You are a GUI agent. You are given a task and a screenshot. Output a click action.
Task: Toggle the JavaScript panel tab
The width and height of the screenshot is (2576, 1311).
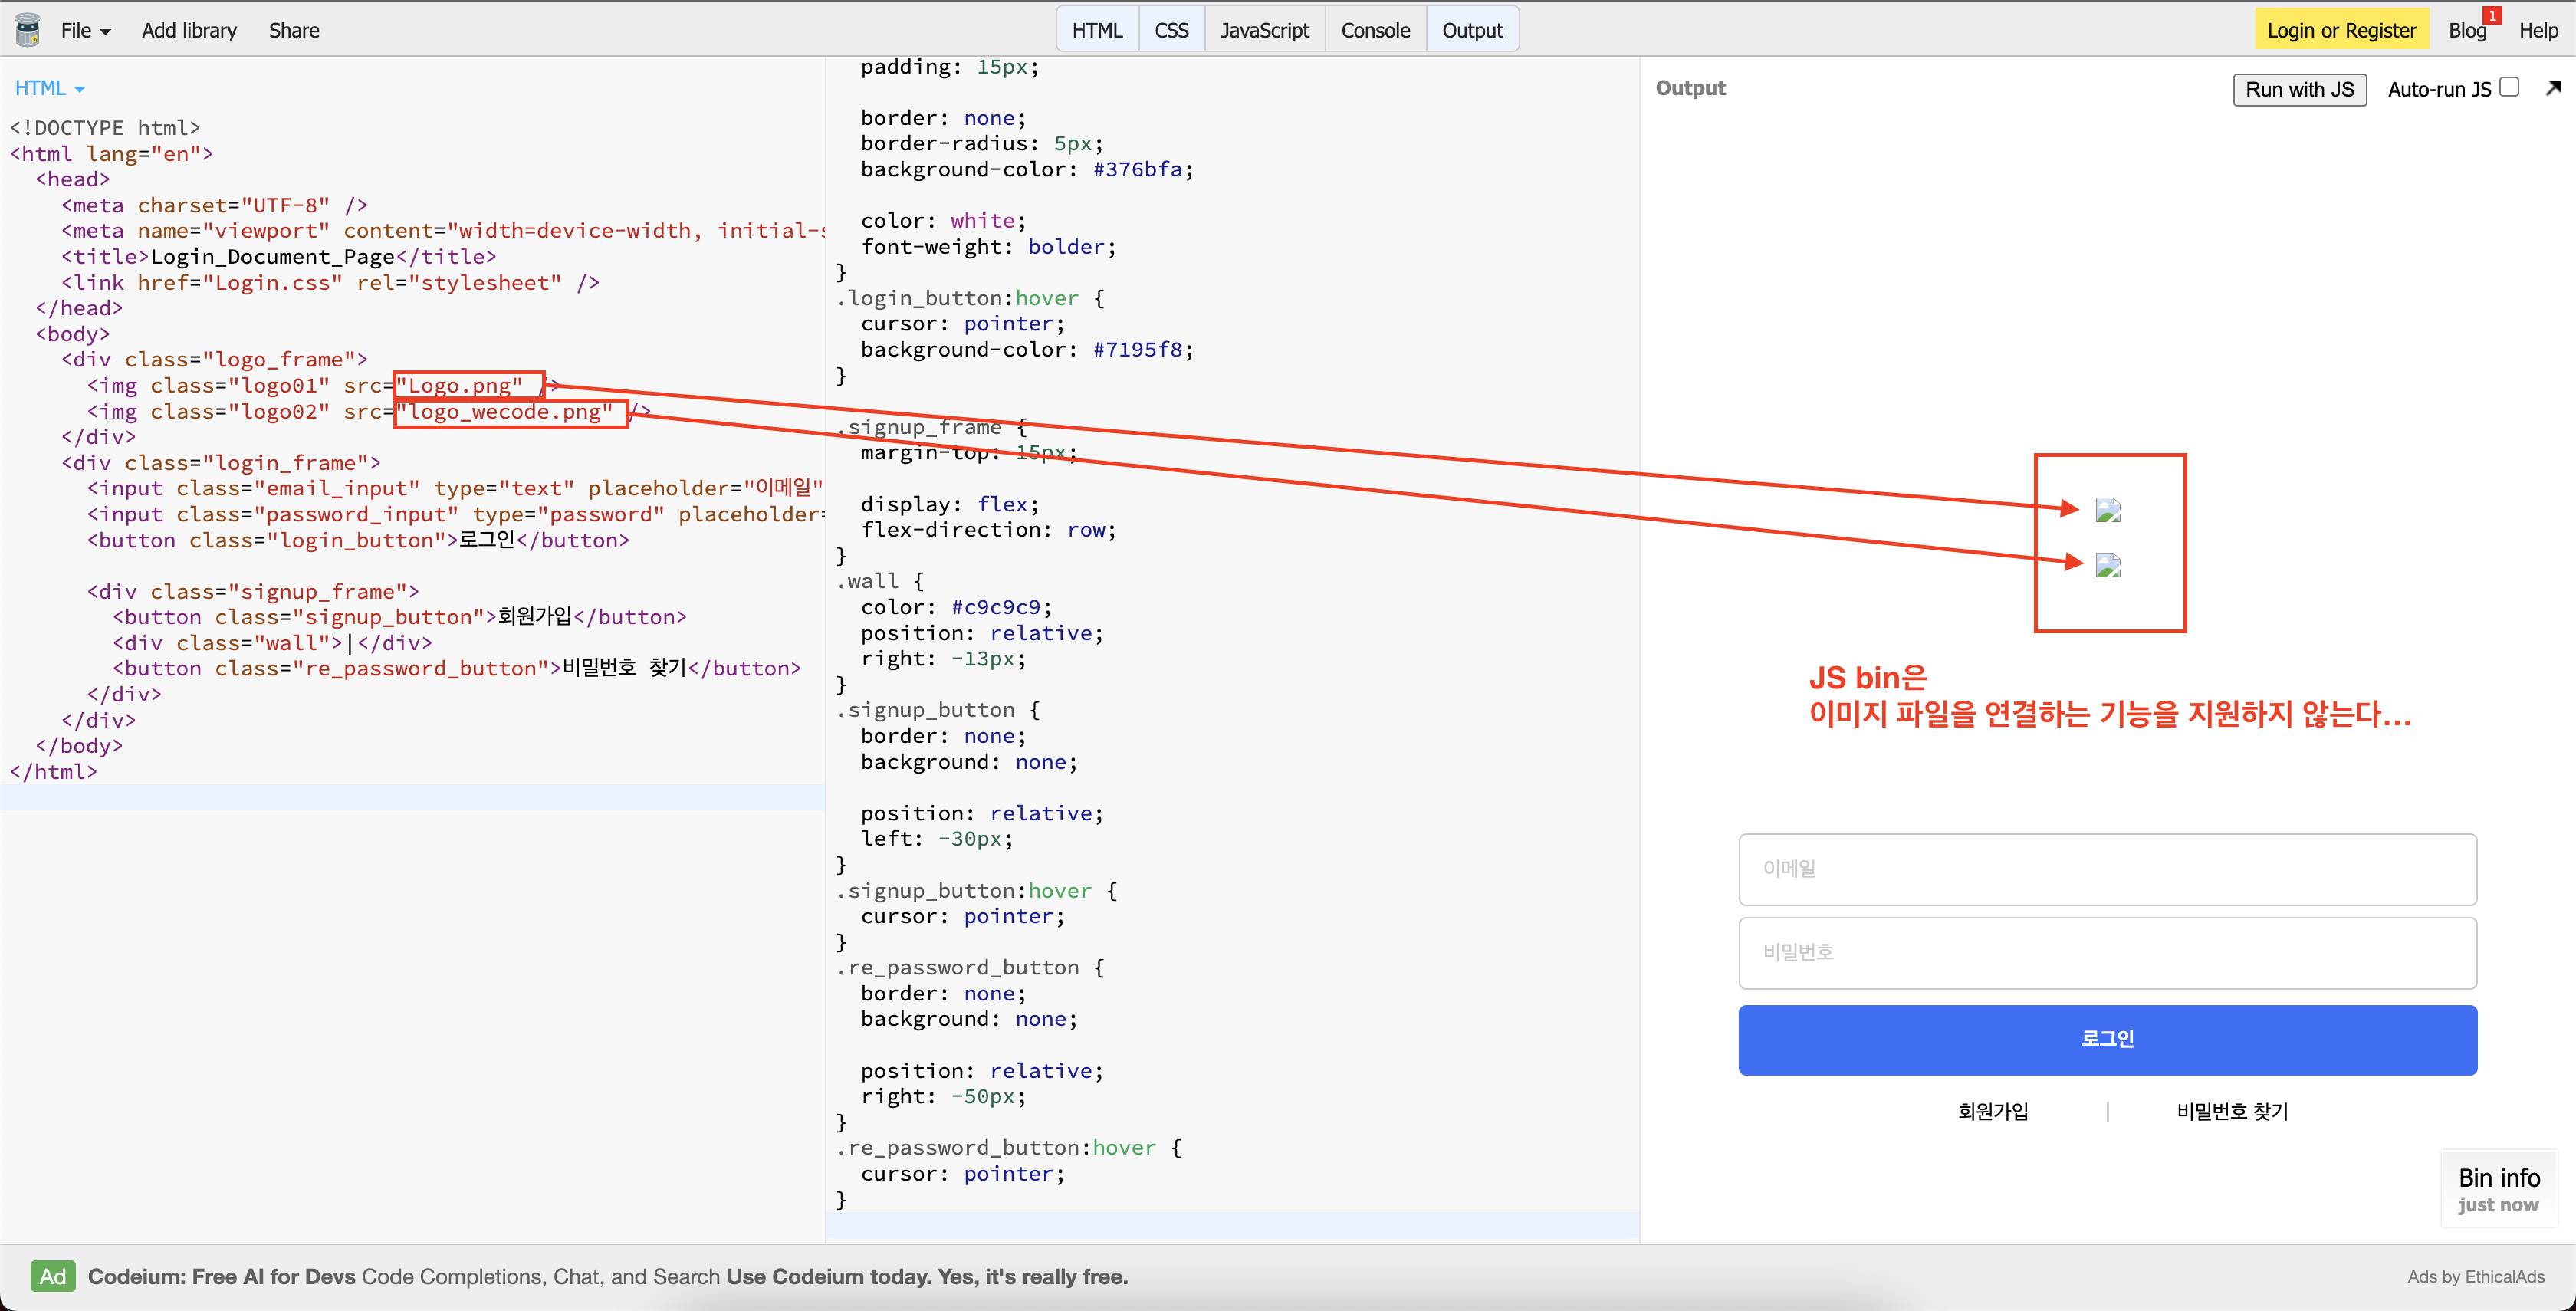1265,30
